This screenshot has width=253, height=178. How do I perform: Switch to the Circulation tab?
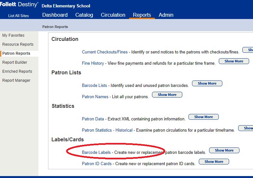113,15
